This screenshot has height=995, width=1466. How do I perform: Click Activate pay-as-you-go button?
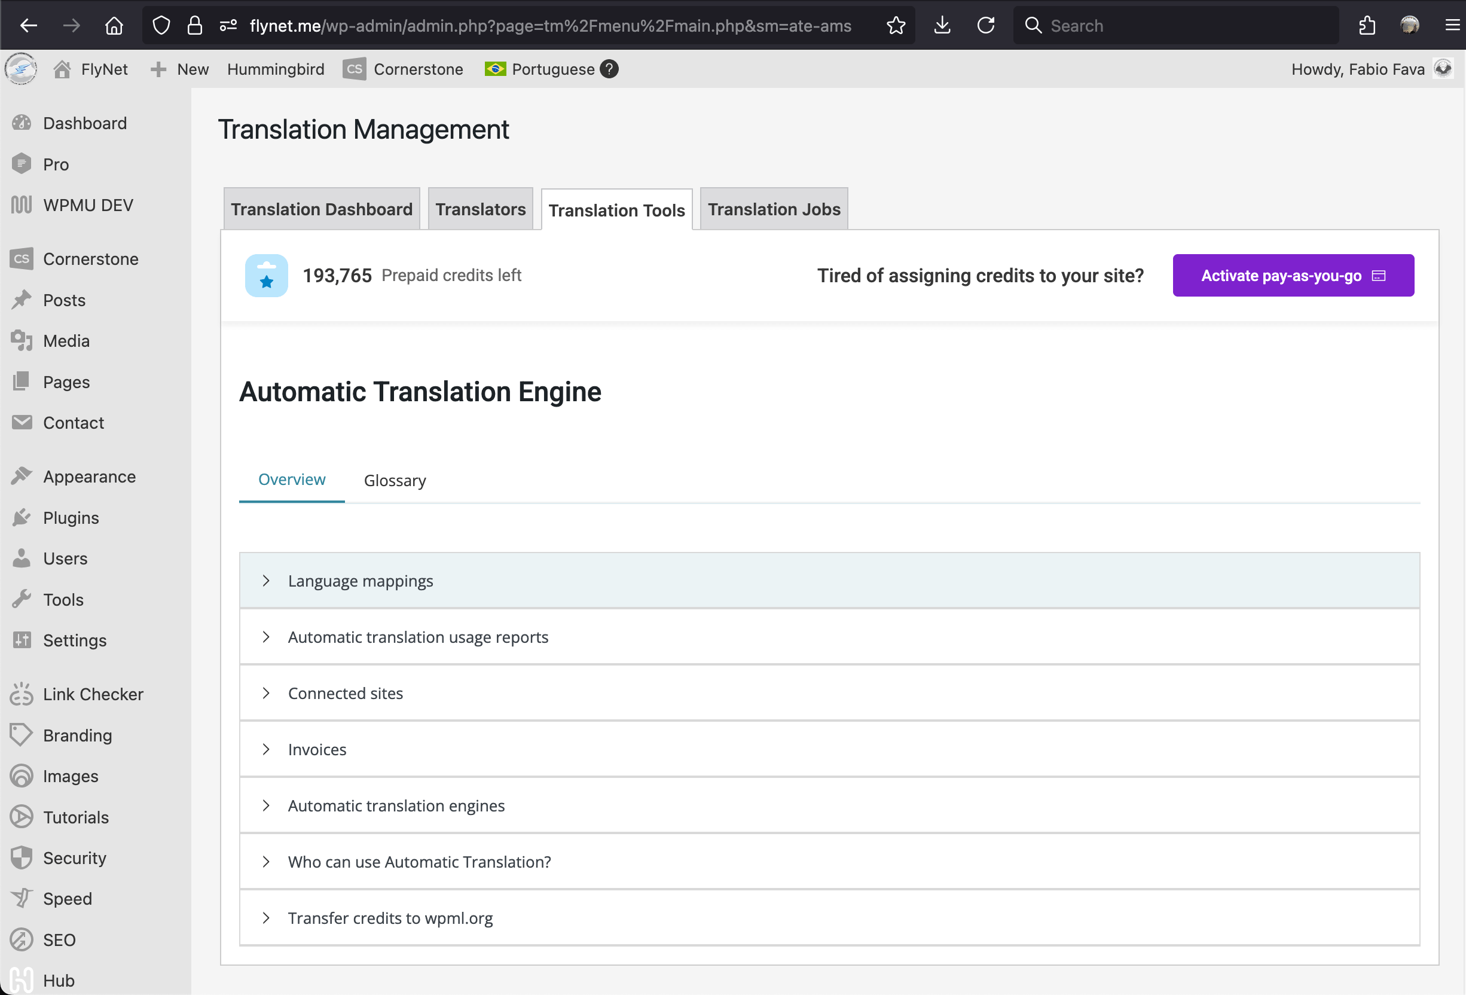click(x=1293, y=276)
